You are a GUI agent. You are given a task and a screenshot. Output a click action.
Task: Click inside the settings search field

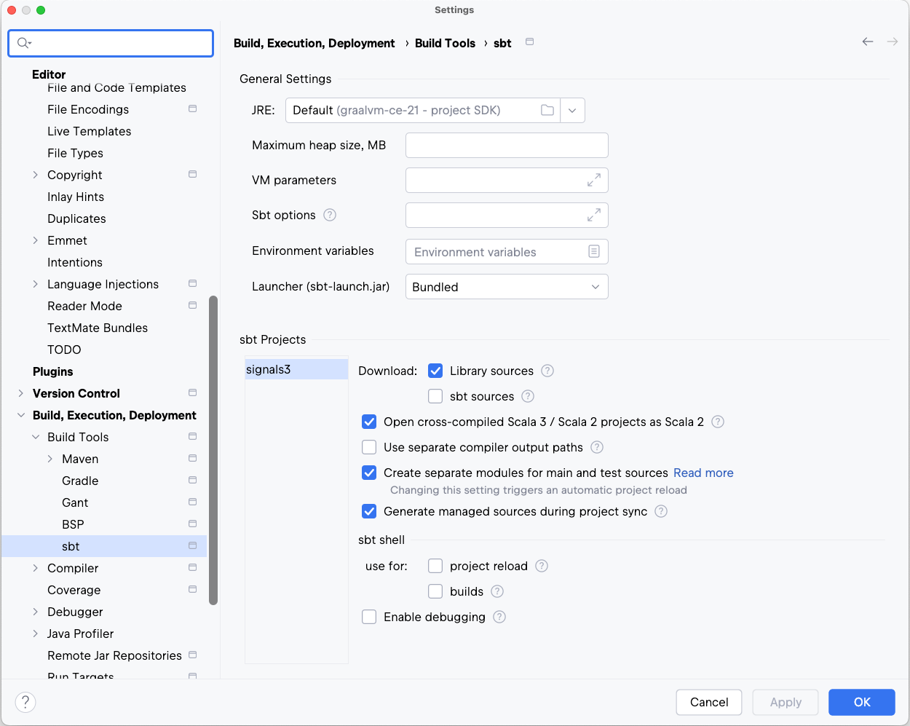[x=110, y=44]
